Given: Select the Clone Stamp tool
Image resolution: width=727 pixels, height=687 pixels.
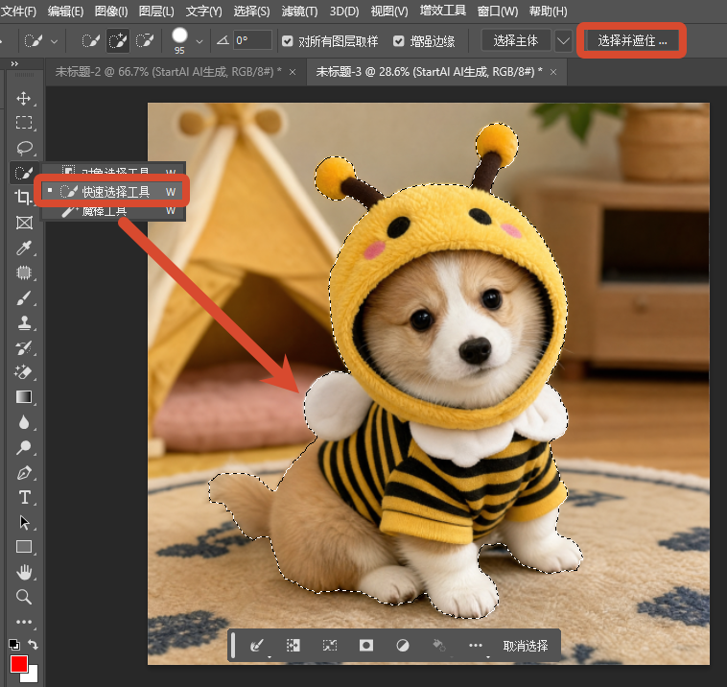Looking at the screenshot, I should point(24,322).
